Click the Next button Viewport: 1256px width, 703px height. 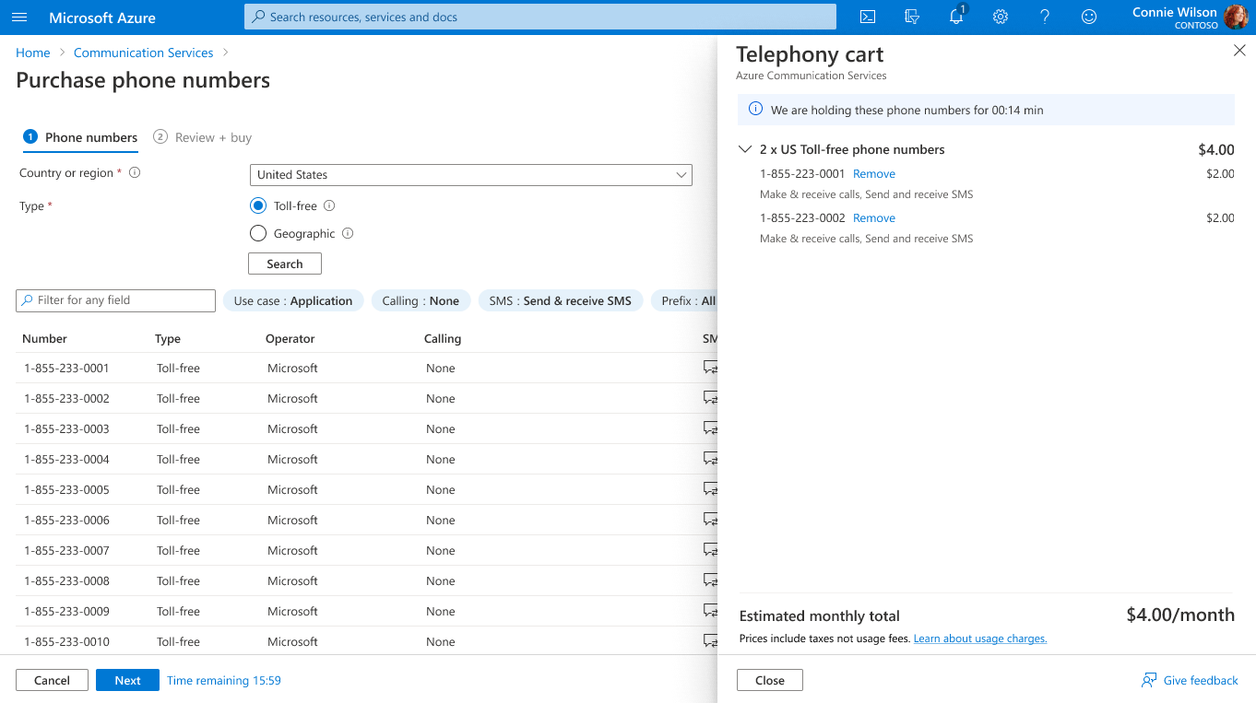click(x=127, y=681)
